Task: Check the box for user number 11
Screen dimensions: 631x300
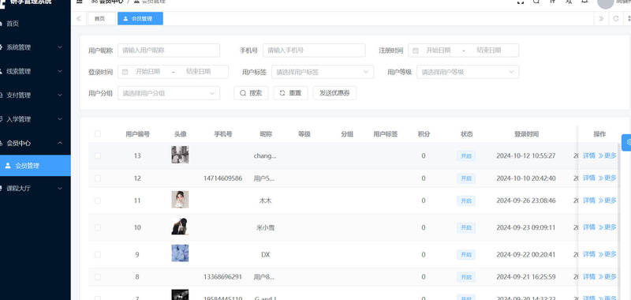Action: click(98, 201)
